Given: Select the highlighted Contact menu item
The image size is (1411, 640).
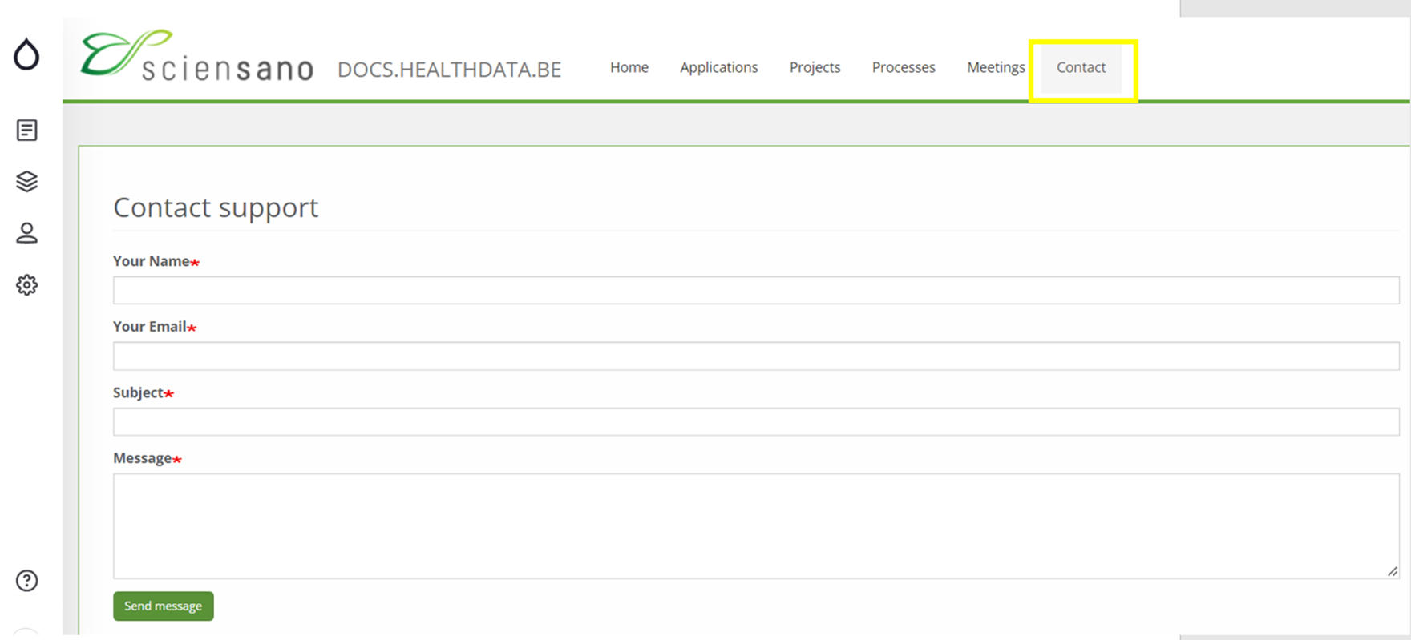Looking at the screenshot, I should pyautogui.click(x=1081, y=68).
